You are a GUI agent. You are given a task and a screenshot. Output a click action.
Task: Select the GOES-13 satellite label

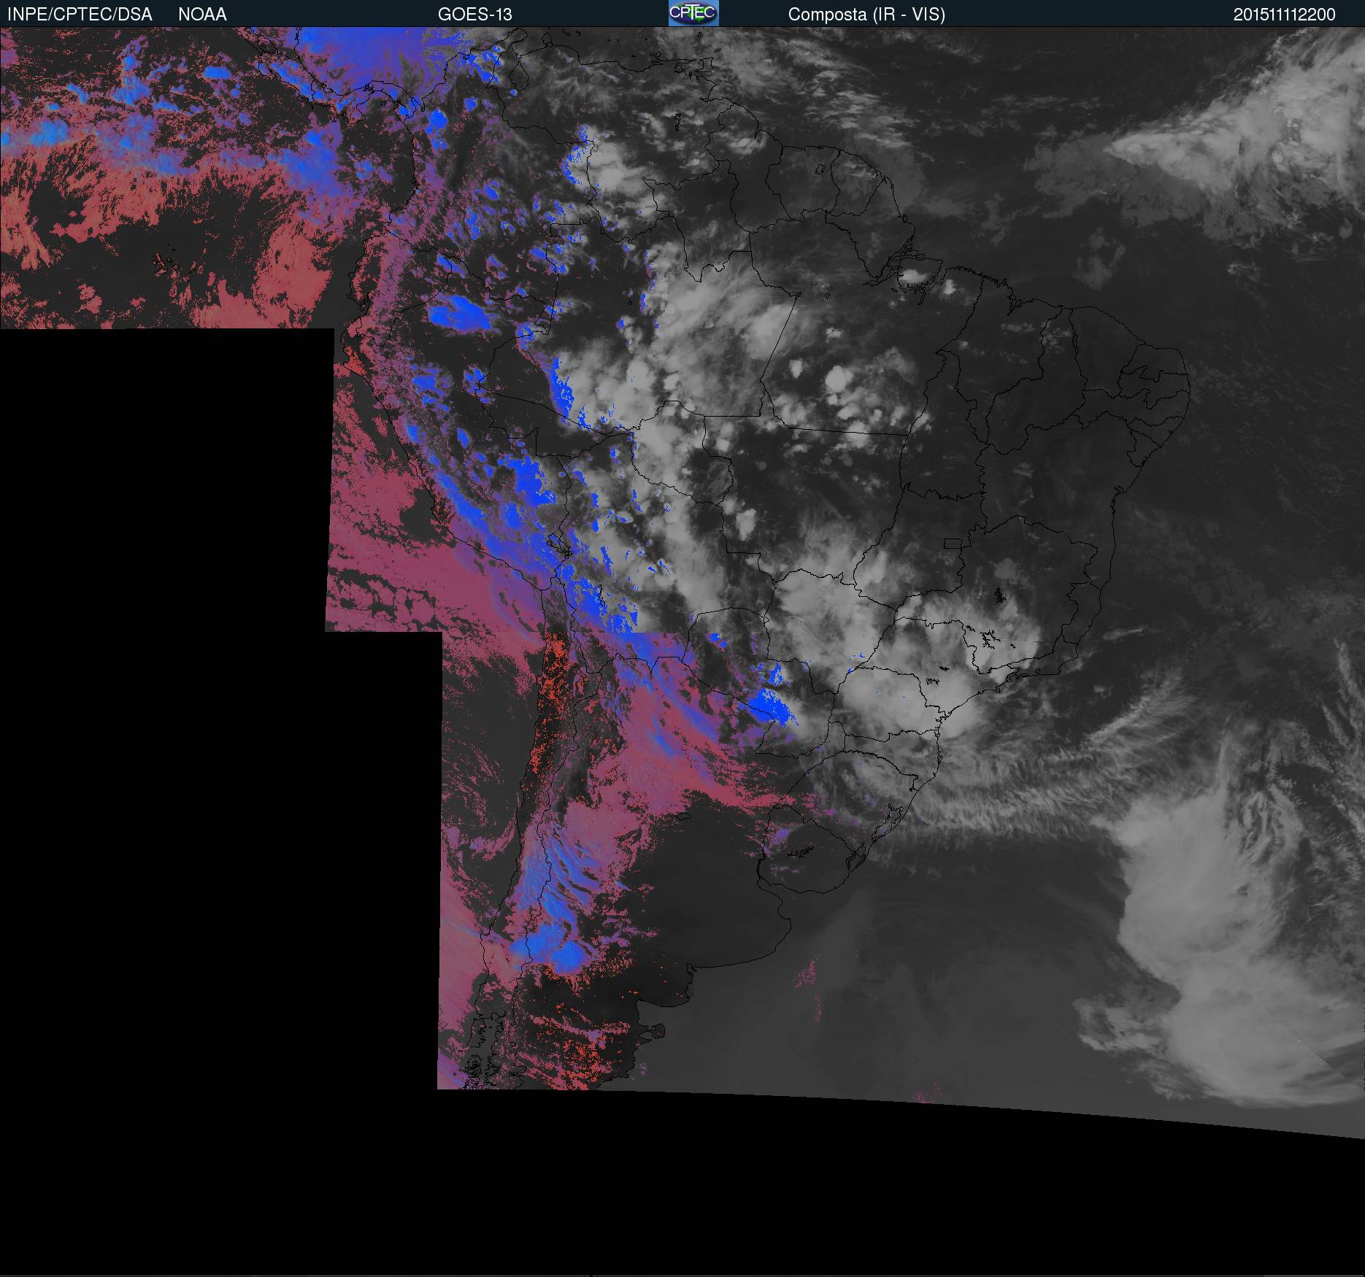point(474,15)
